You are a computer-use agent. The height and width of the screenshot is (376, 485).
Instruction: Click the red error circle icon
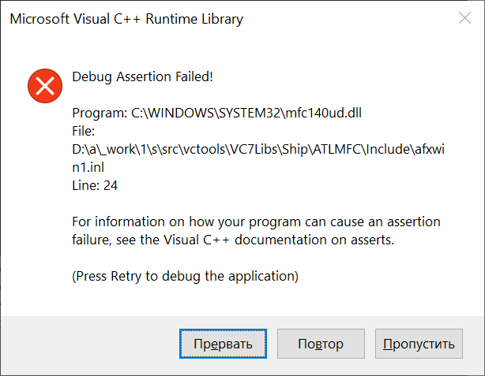[45, 86]
